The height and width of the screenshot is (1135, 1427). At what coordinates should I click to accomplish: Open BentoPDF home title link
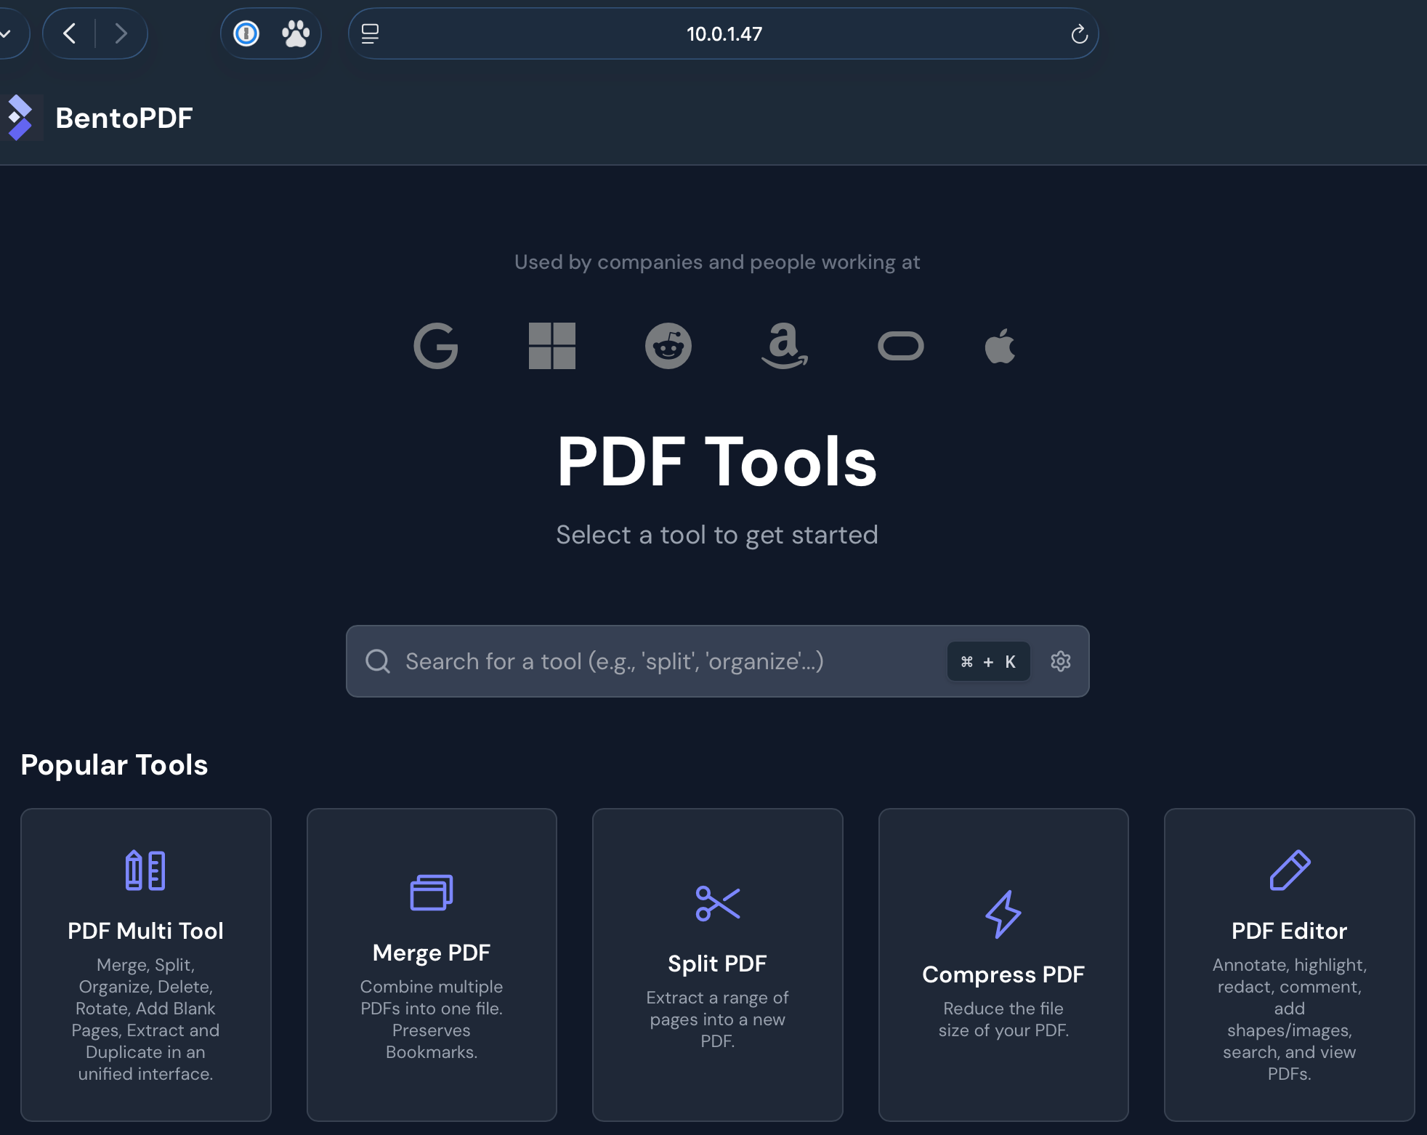[x=124, y=118]
